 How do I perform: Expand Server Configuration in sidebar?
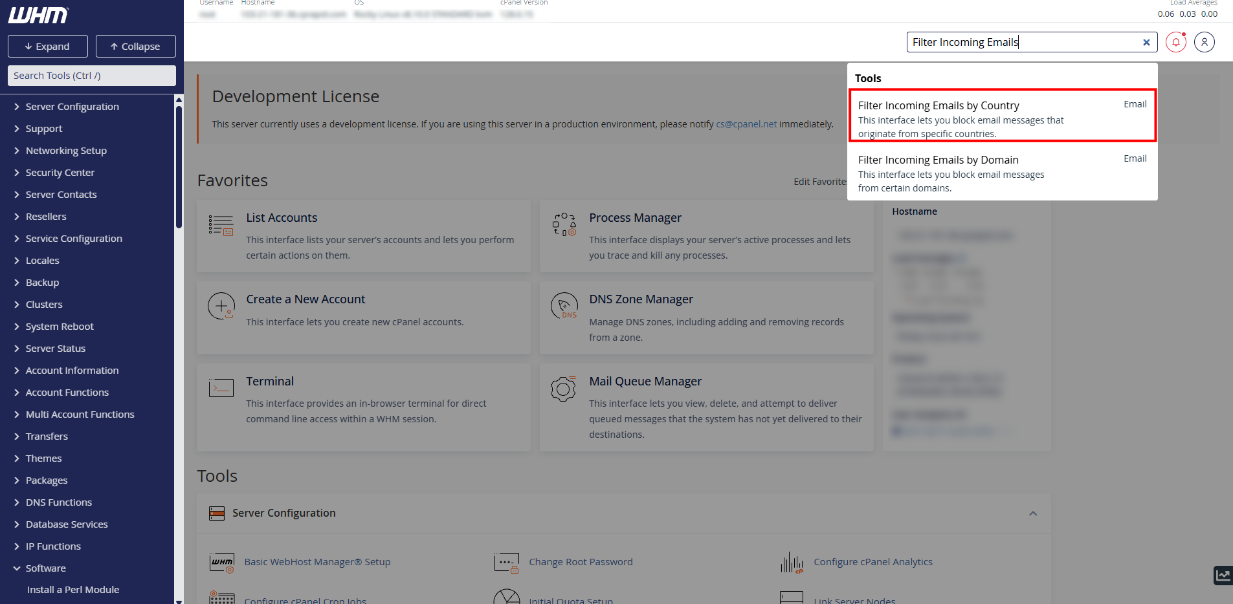[72, 107]
